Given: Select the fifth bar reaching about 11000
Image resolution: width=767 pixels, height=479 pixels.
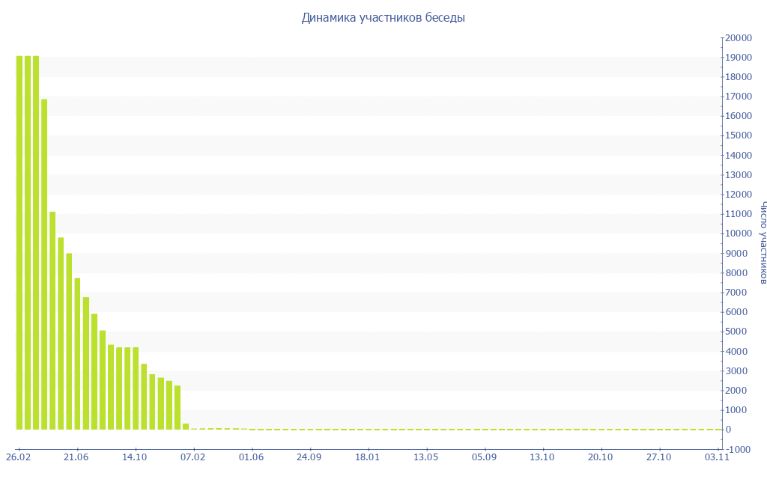Looking at the screenshot, I should [x=52, y=320].
